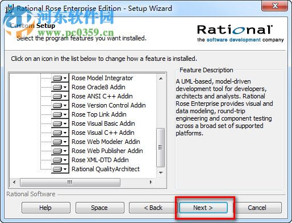The height and width of the screenshot is (223, 292).
Task: Click feature list scroll up arrow
Action: point(161,79)
